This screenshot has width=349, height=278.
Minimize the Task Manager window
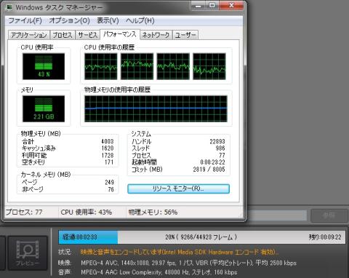click(x=198, y=5)
